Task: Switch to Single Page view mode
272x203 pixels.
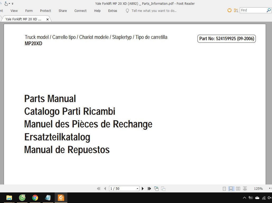Action: (224, 188)
